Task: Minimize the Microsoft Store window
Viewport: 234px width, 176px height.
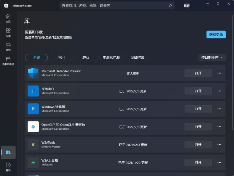Action: point(208,4)
